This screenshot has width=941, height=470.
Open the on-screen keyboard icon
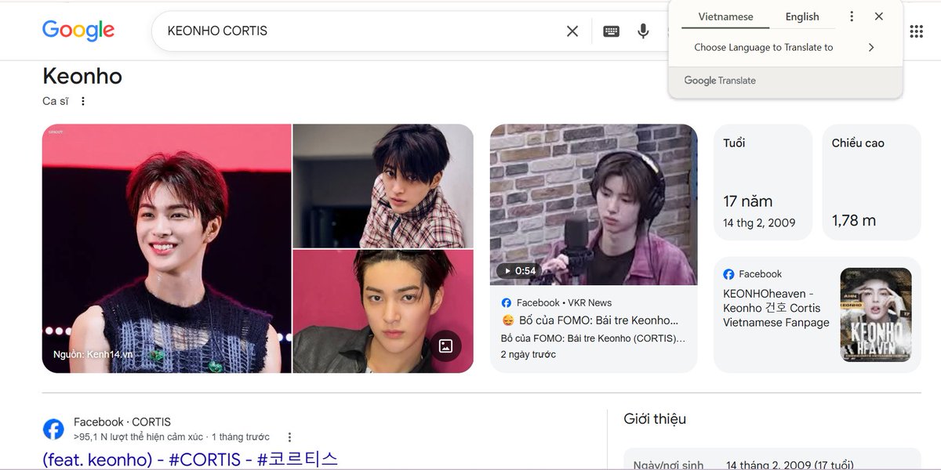611,31
